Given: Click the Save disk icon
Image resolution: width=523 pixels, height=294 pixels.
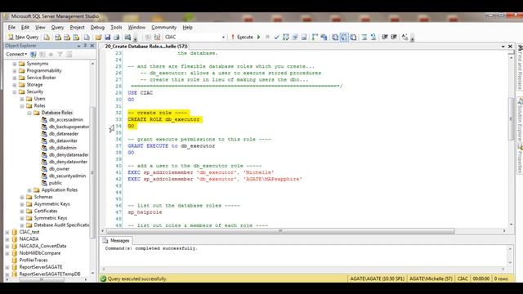Looking at the screenshot, I should pyautogui.click(x=107, y=37).
